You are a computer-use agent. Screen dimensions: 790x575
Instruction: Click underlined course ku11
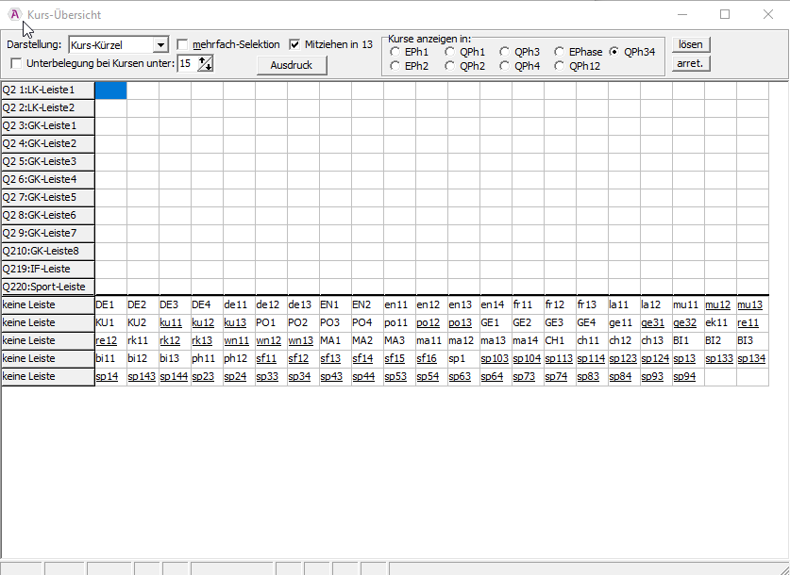pos(171,323)
